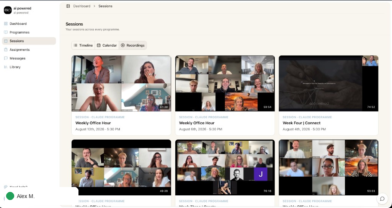Open Library in the sidebar

point(29,67)
